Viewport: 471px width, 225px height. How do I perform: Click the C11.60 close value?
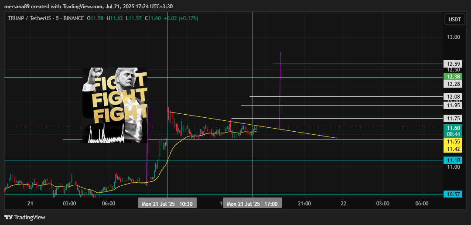tap(152, 18)
